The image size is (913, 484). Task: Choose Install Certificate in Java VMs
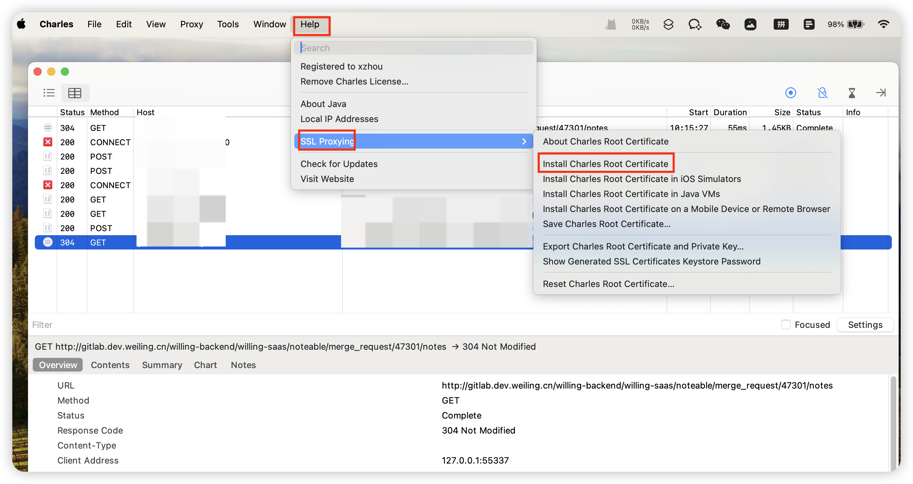click(x=631, y=194)
